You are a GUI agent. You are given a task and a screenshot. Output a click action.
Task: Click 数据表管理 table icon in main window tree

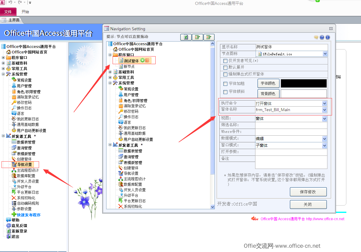click(14, 142)
